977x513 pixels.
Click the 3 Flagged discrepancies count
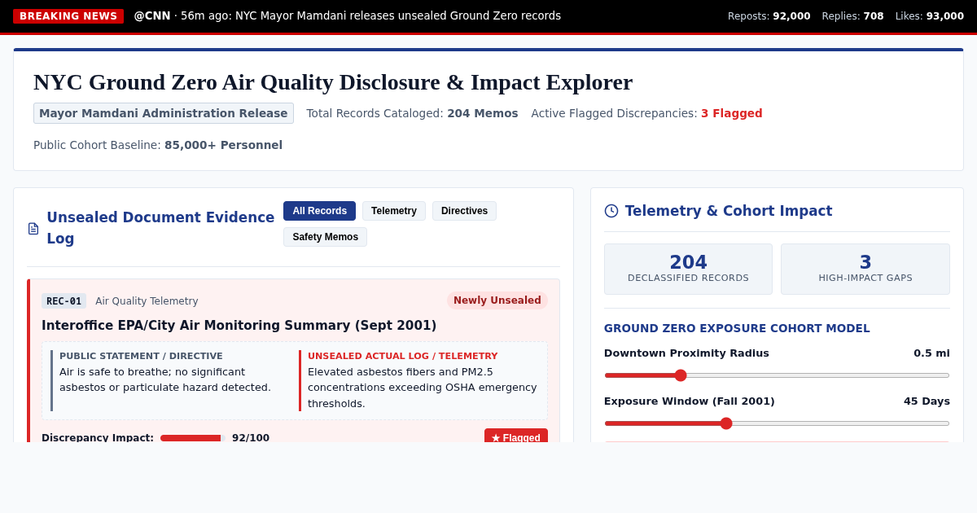point(732,113)
